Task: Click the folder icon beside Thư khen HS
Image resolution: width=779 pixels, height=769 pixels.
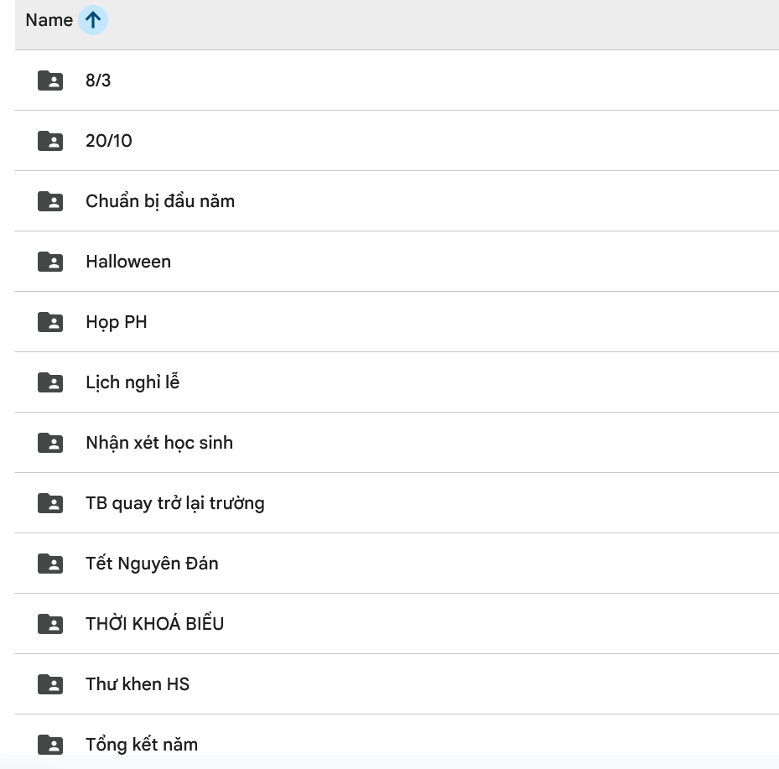Action: click(50, 684)
